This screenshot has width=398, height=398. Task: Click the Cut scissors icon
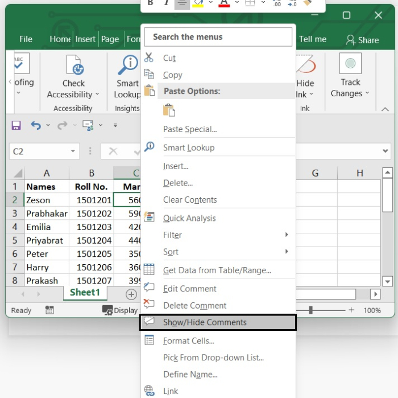click(149, 58)
